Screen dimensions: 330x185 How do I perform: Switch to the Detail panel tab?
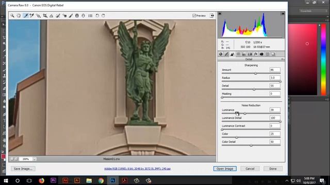(x=233, y=54)
